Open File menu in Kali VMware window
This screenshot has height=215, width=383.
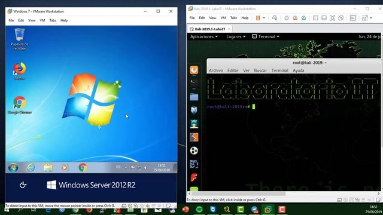click(192, 18)
